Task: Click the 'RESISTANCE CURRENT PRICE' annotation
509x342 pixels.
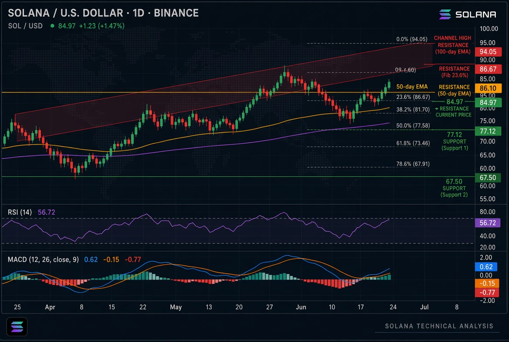Action: coord(454,112)
